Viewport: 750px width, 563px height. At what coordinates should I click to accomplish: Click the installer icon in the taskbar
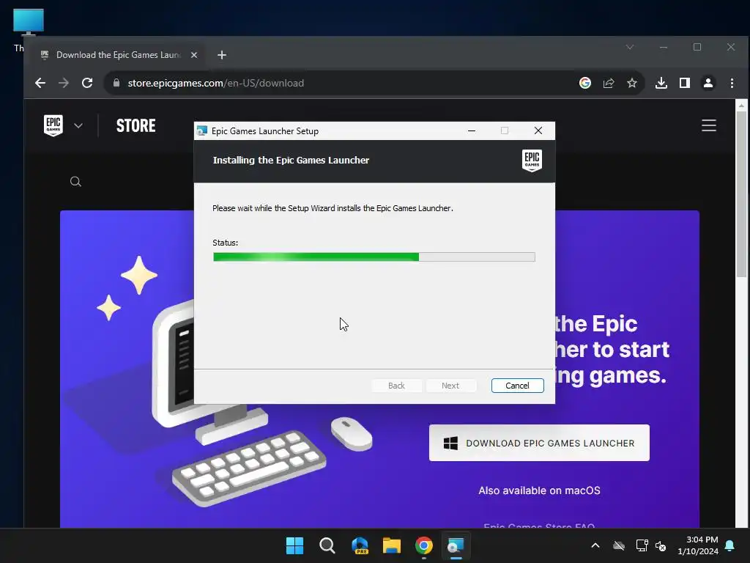tap(456, 545)
